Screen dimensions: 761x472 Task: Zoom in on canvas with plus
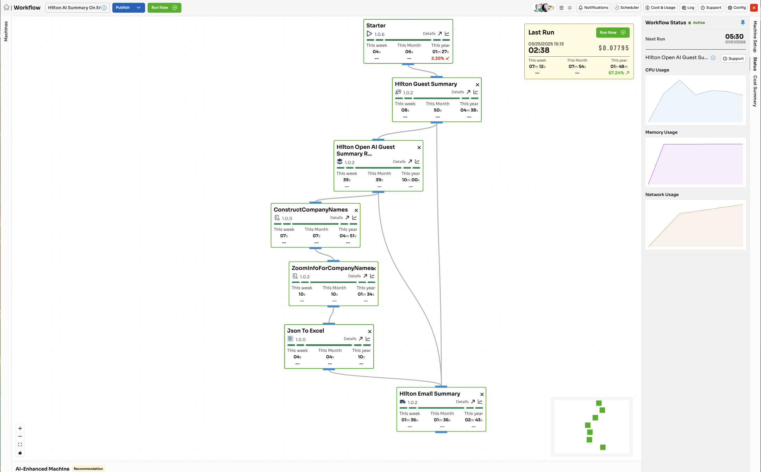[20, 428]
